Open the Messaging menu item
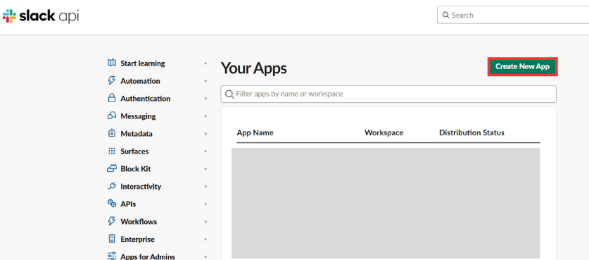The height and width of the screenshot is (260, 589). [138, 116]
